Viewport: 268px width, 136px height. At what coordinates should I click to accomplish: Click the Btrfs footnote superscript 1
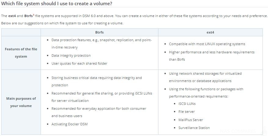click(x=34, y=15)
